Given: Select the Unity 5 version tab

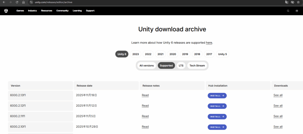Looking at the screenshot, I should pyautogui.click(x=223, y=54).
